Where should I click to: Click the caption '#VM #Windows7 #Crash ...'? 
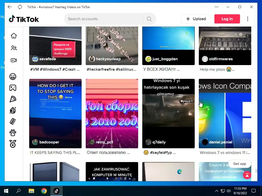point(55,69)
